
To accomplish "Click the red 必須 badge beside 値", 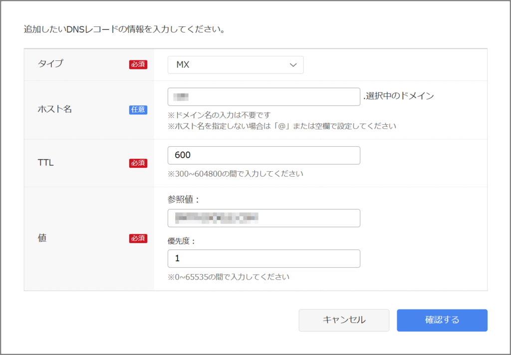I will [138, 239].
